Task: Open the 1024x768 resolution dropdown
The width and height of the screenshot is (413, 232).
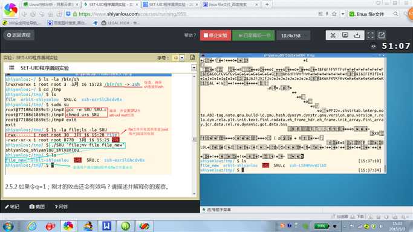Action: click(x=293, y=36)
